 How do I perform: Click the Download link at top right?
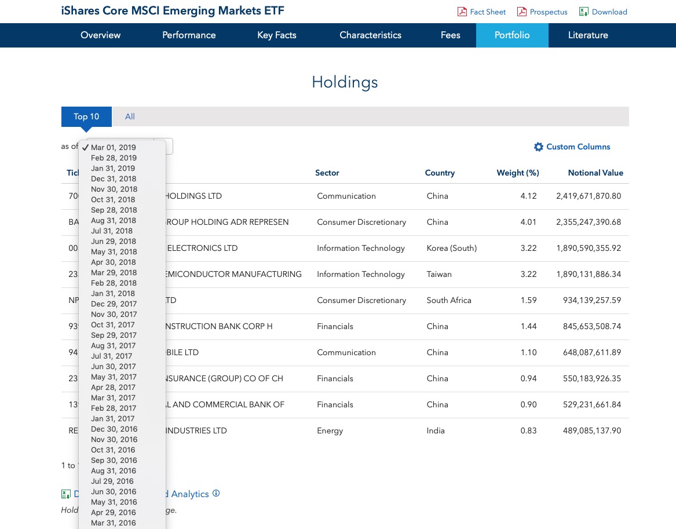tap(609, 12)
